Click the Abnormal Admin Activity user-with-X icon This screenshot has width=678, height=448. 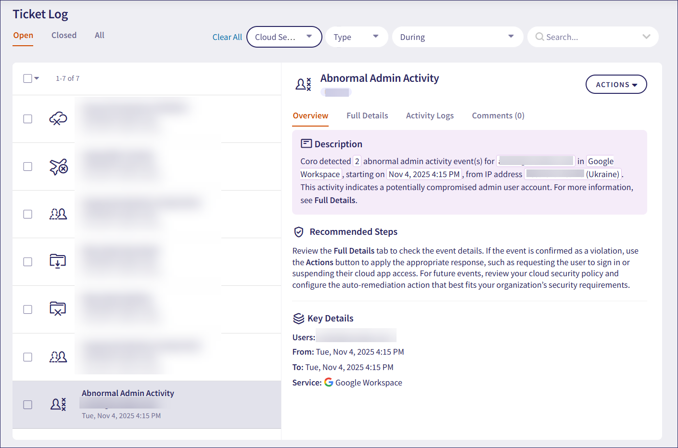(x=58, y=405)
